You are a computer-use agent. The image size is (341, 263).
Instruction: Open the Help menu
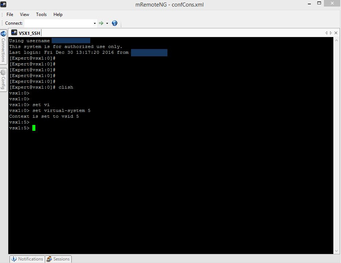point(58,15)
